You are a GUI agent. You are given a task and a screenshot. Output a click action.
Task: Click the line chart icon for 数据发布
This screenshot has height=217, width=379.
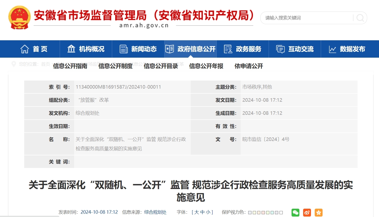pos(333,49)
